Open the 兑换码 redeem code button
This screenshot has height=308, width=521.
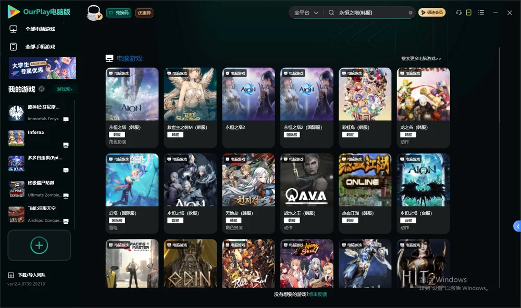(x=119, y=13)
